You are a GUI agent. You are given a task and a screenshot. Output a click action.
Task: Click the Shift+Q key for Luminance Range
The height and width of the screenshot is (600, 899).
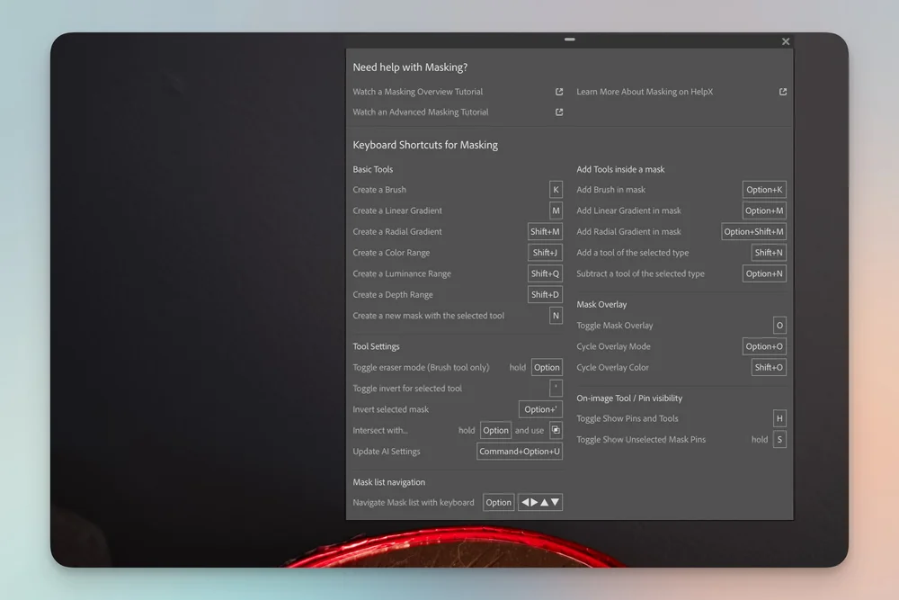tap(545, 273)
